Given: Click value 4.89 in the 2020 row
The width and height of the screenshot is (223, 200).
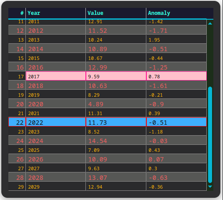Looking at the screenshot, I should (116, 104).
